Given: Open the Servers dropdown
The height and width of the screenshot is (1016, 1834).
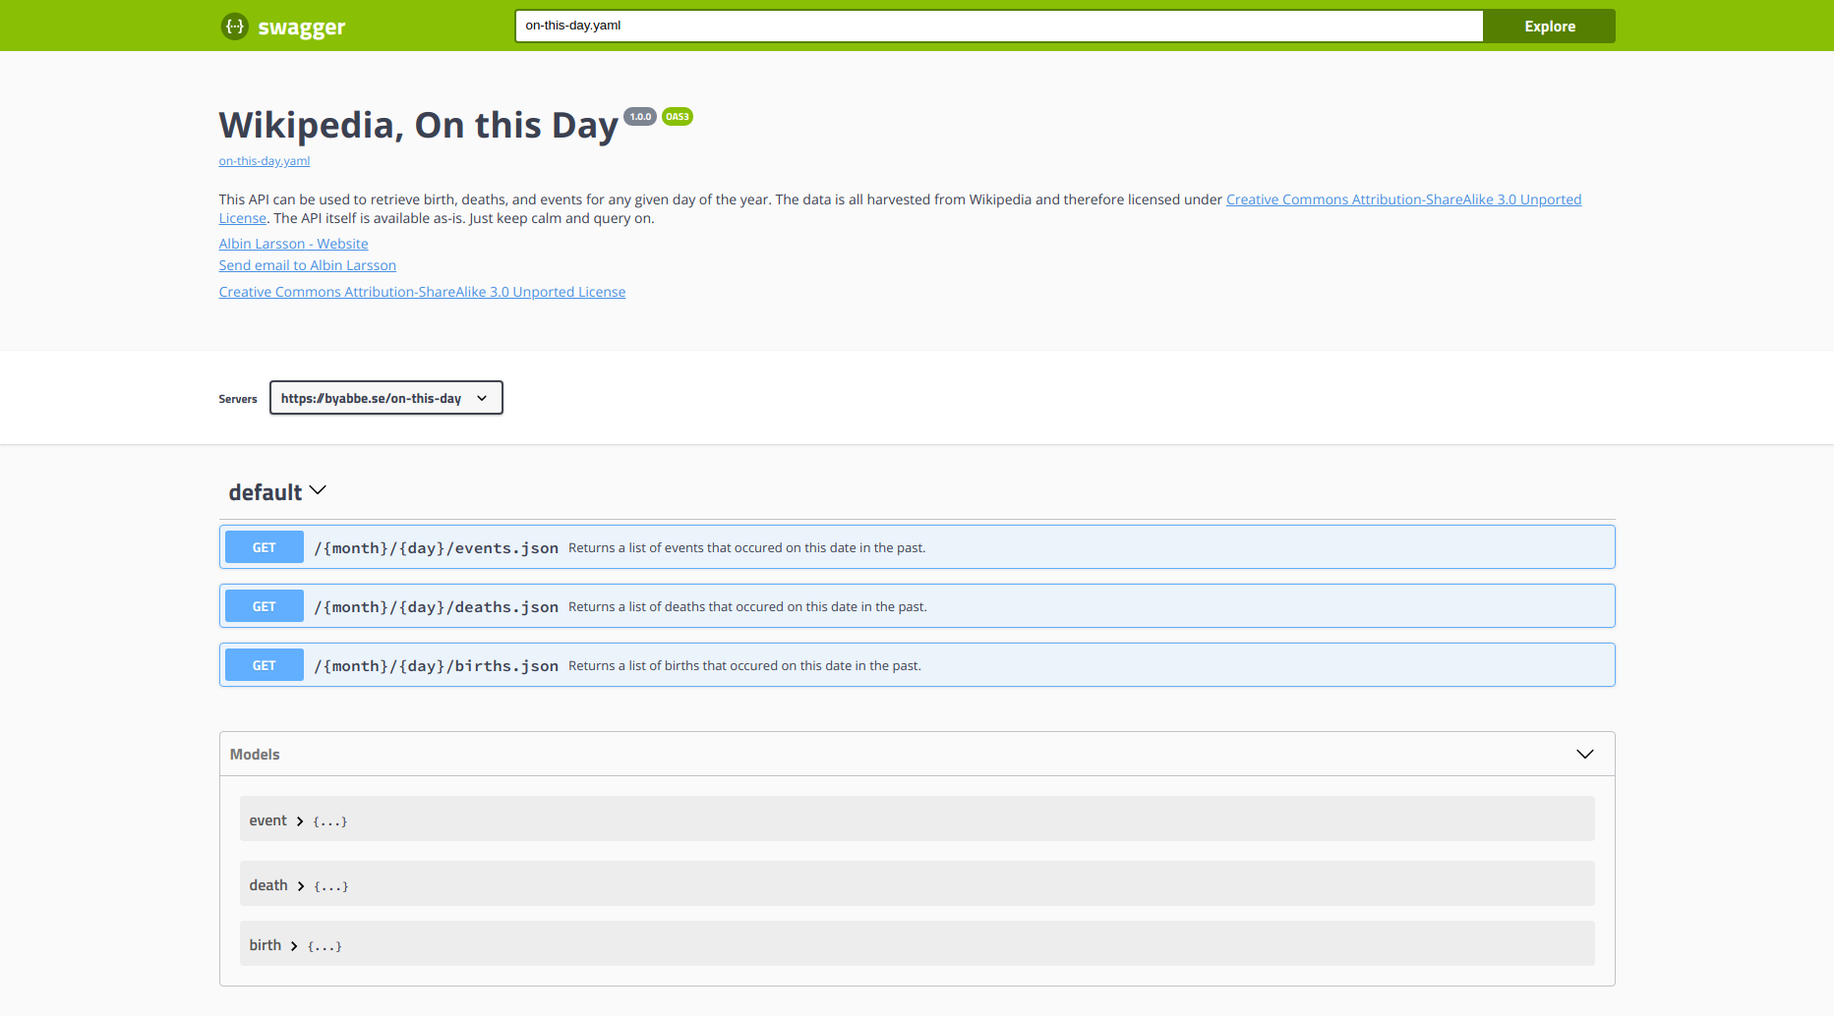Looking at the screenshot, I should [385, 398].
